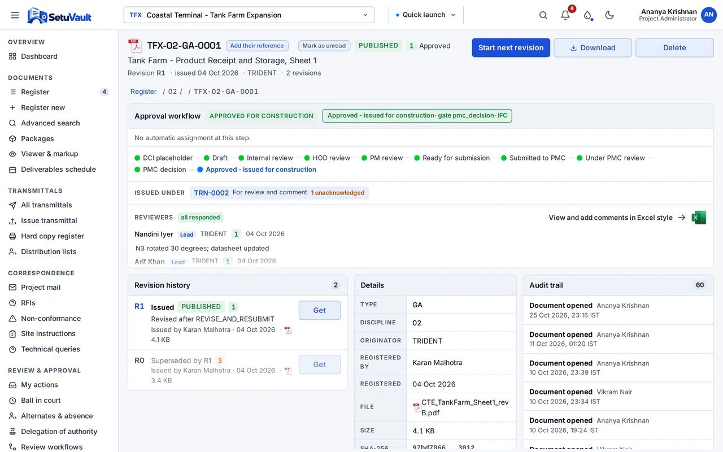
Task: Click the PDF icon beside TFX-02-GA-0001
Action: click(134, 46)
